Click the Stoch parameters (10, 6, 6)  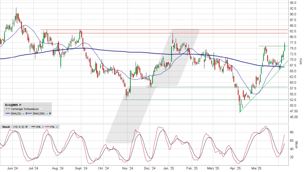(x=19, y=127)
